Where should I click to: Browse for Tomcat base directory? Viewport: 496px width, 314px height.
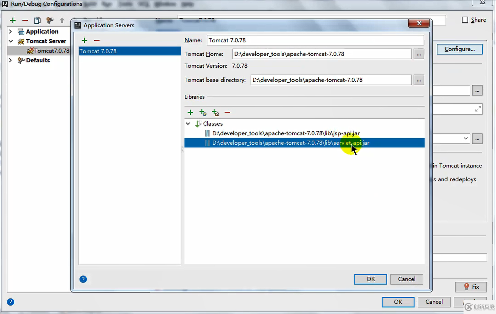[419, 80]
